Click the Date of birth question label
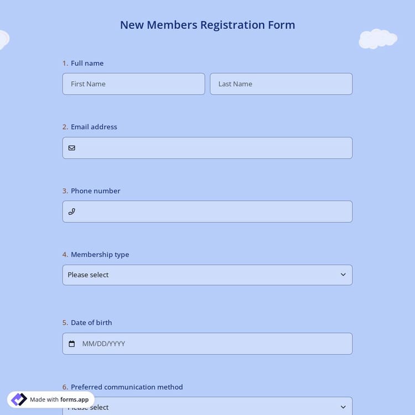Image resolution: width=415 pixels, height=415 pixels. click(x=91, y=323)
